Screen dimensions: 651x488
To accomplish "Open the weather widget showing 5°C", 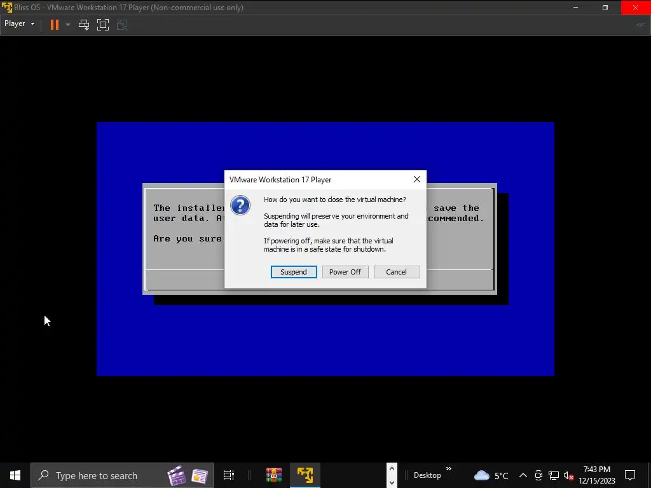I will tap(491, 475).
